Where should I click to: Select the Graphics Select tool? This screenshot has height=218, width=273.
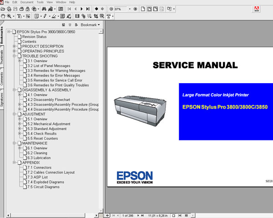[28, 16]
